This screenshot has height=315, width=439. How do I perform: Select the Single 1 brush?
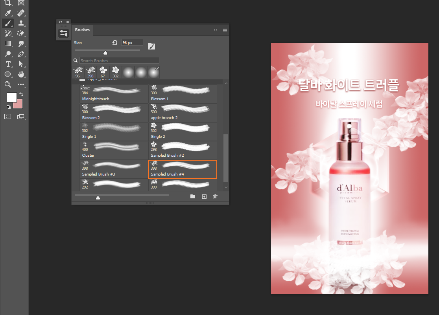(114, 131)
